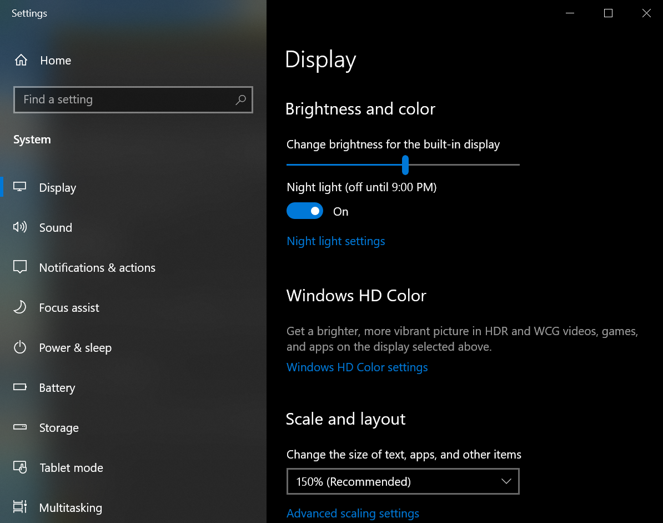Click the Notifications speech bubble icon
Screen dimensions: 663x523
pyautogui.click(x=20, y=267)
